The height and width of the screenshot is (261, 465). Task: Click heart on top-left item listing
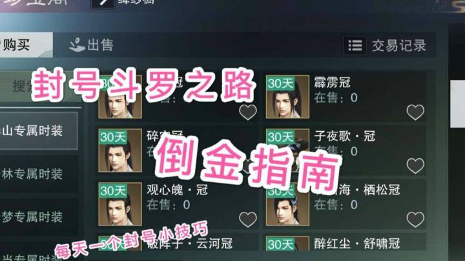(x=247, y=112)
